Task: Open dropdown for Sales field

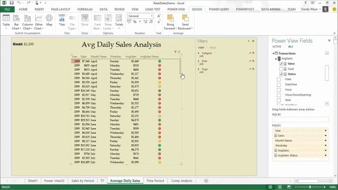Action: tap(325, 136)
